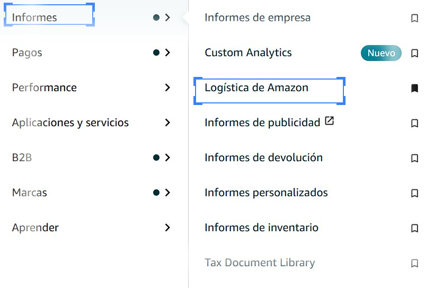Open the Aprender menu
The image size is (425, 288).
point(36,228)
